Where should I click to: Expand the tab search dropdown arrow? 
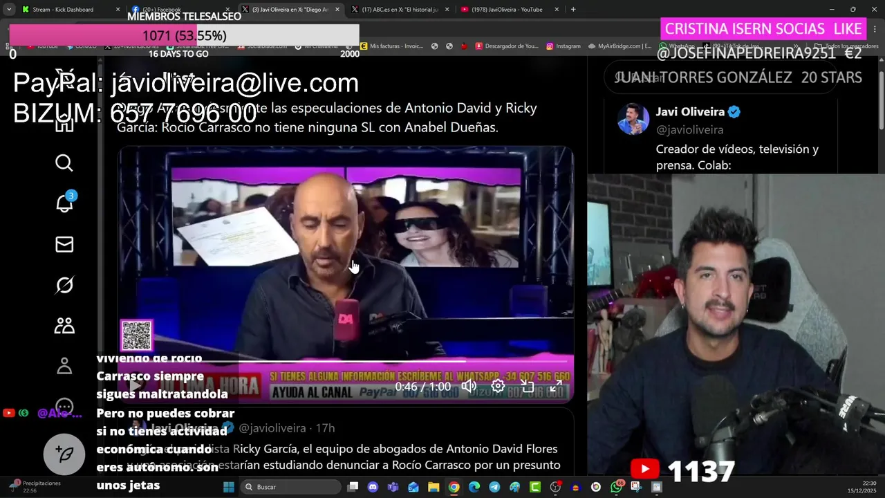click(9, 10)
